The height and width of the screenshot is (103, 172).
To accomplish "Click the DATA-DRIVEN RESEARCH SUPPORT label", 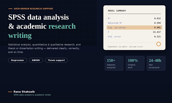I will (x=33, y=9).
